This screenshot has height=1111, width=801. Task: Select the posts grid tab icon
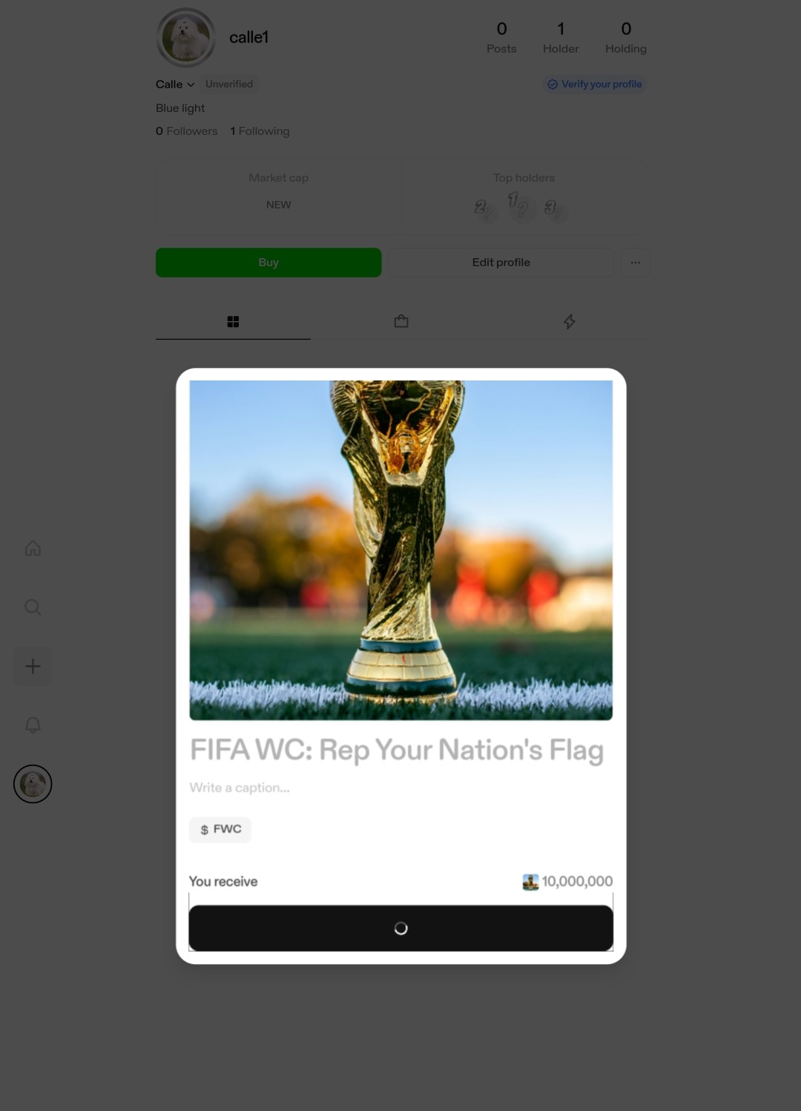click(233, 322)
